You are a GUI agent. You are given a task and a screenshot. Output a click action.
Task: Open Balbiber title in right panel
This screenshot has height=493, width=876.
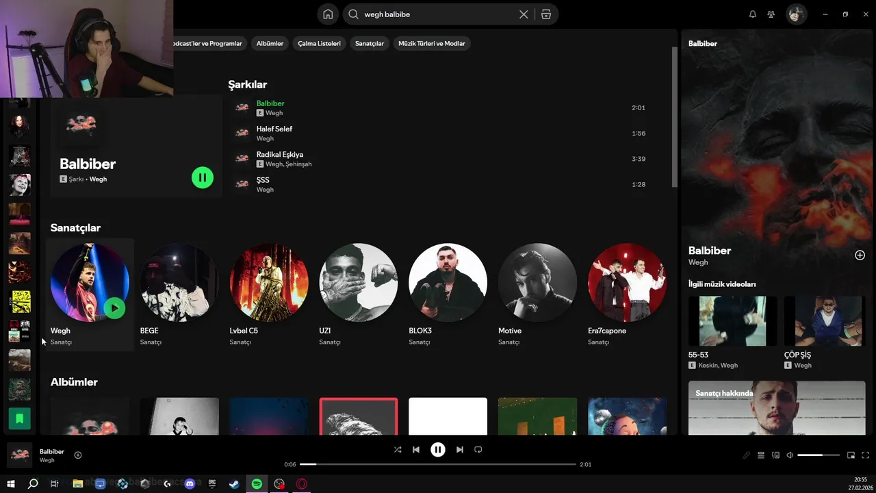point(710,251)
